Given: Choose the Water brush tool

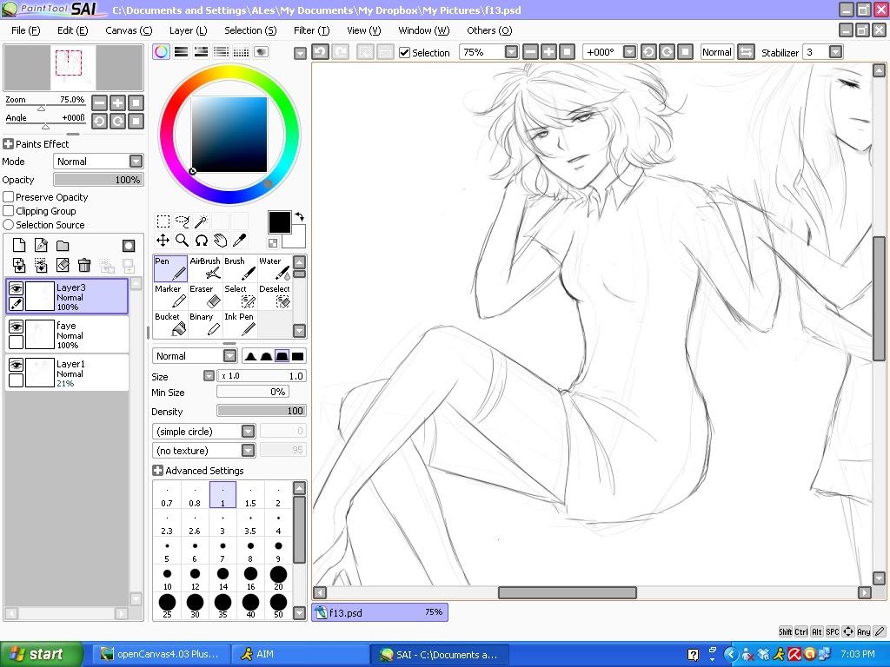Looking at the screenshot, I should [275, 268].
